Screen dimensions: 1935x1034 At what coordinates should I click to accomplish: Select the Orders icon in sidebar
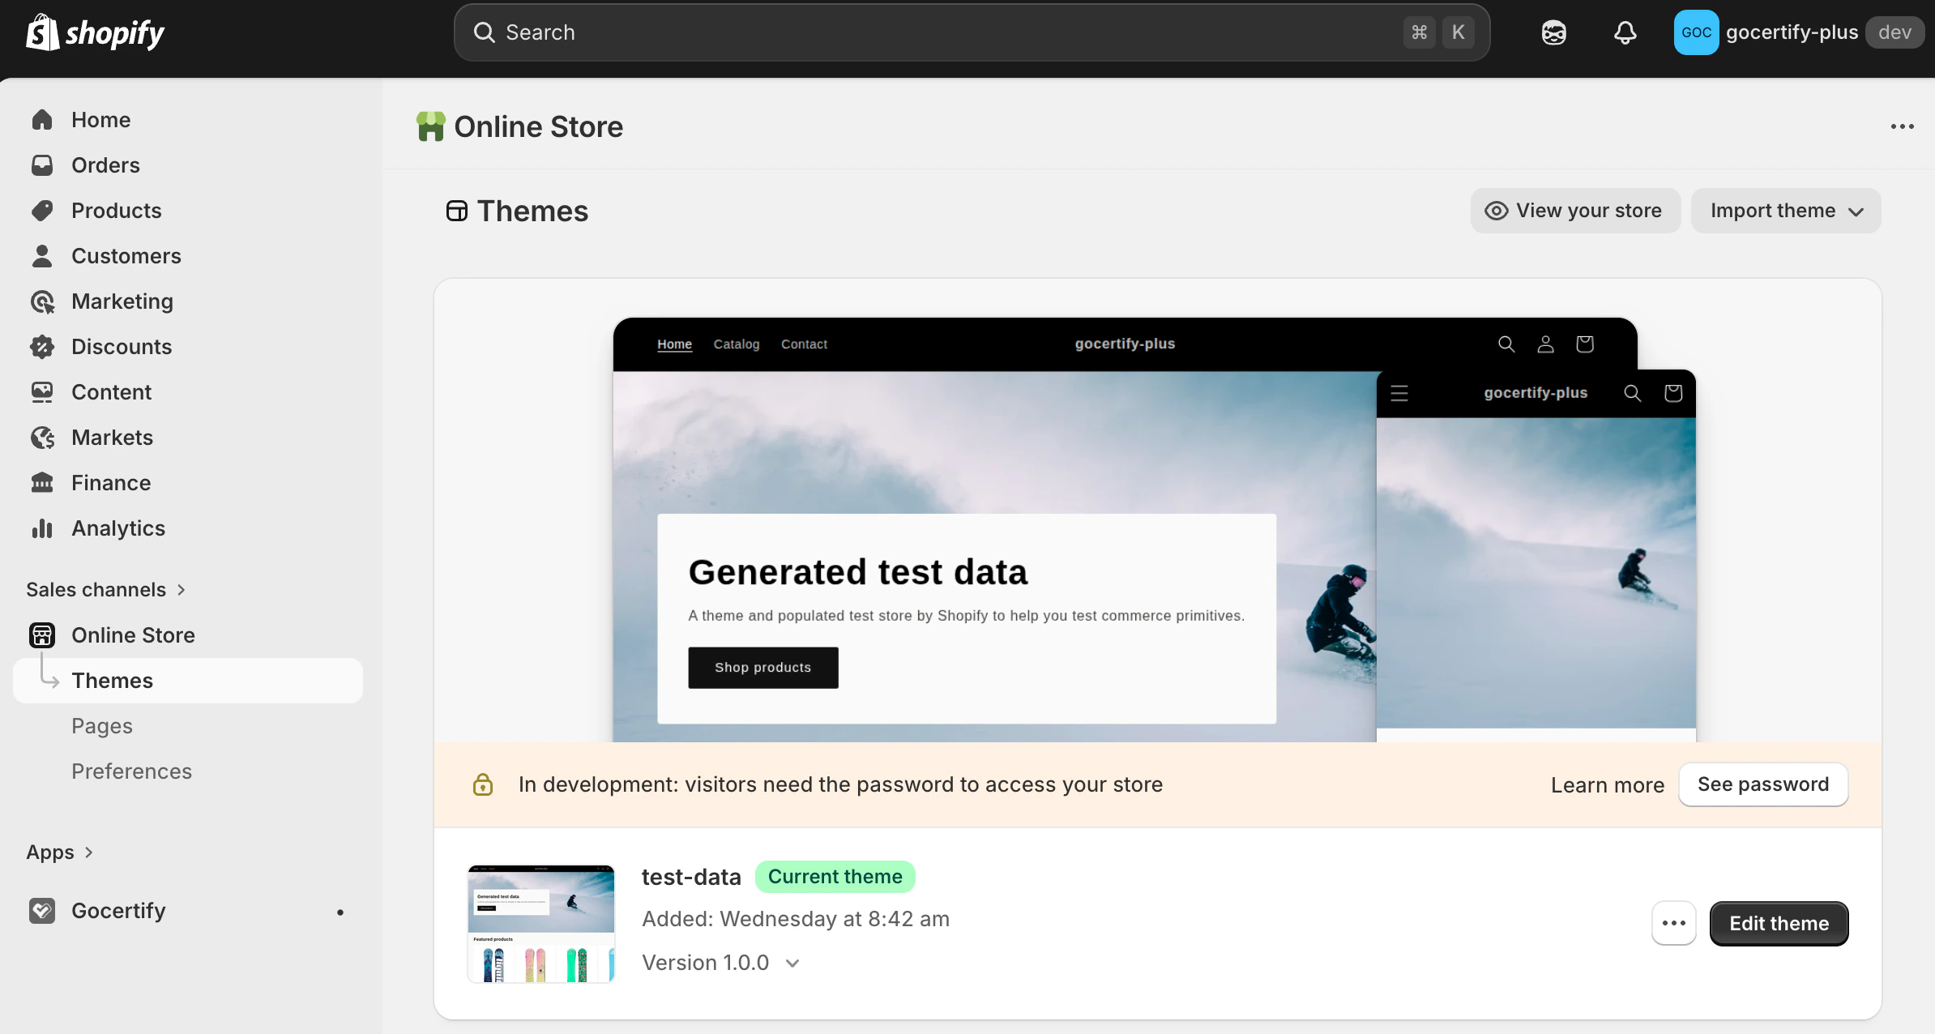click(x=42, y=164)
